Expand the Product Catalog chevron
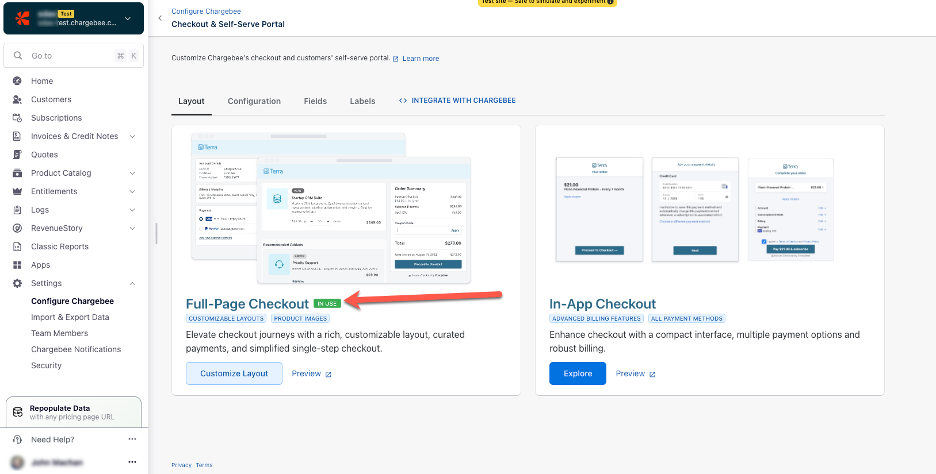The image size is (936, 474). pyautogui.click(x=132, y=173)
